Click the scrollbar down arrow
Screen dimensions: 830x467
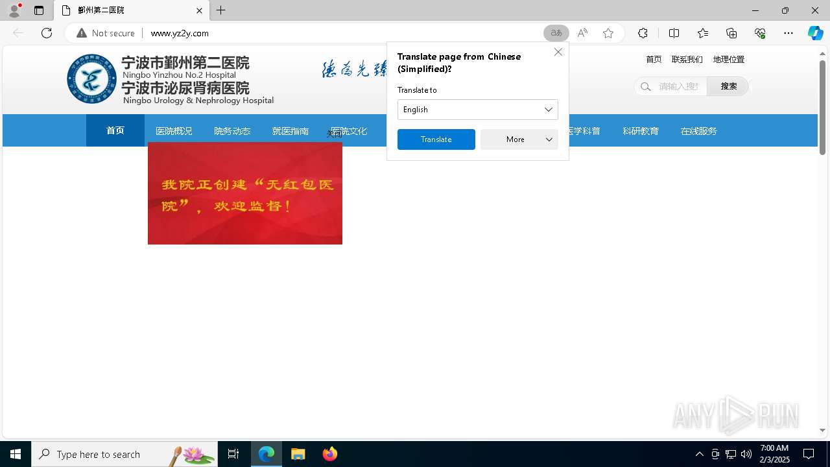click(x=822, y=430)
